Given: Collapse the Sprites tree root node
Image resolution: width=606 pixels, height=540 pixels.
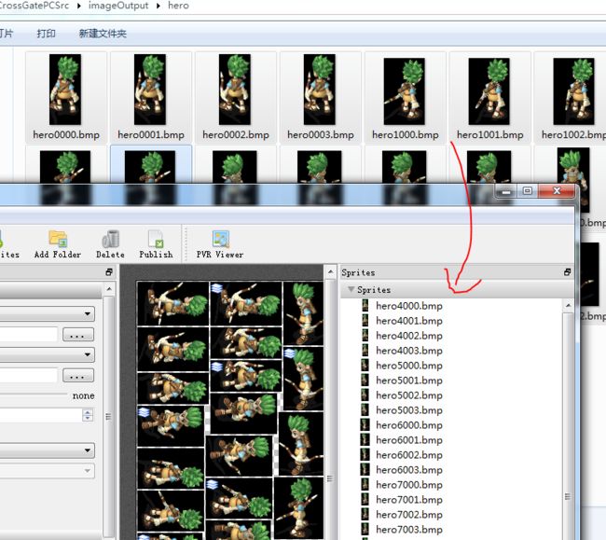Looking at the screenshot, I should tap(351, 289).
